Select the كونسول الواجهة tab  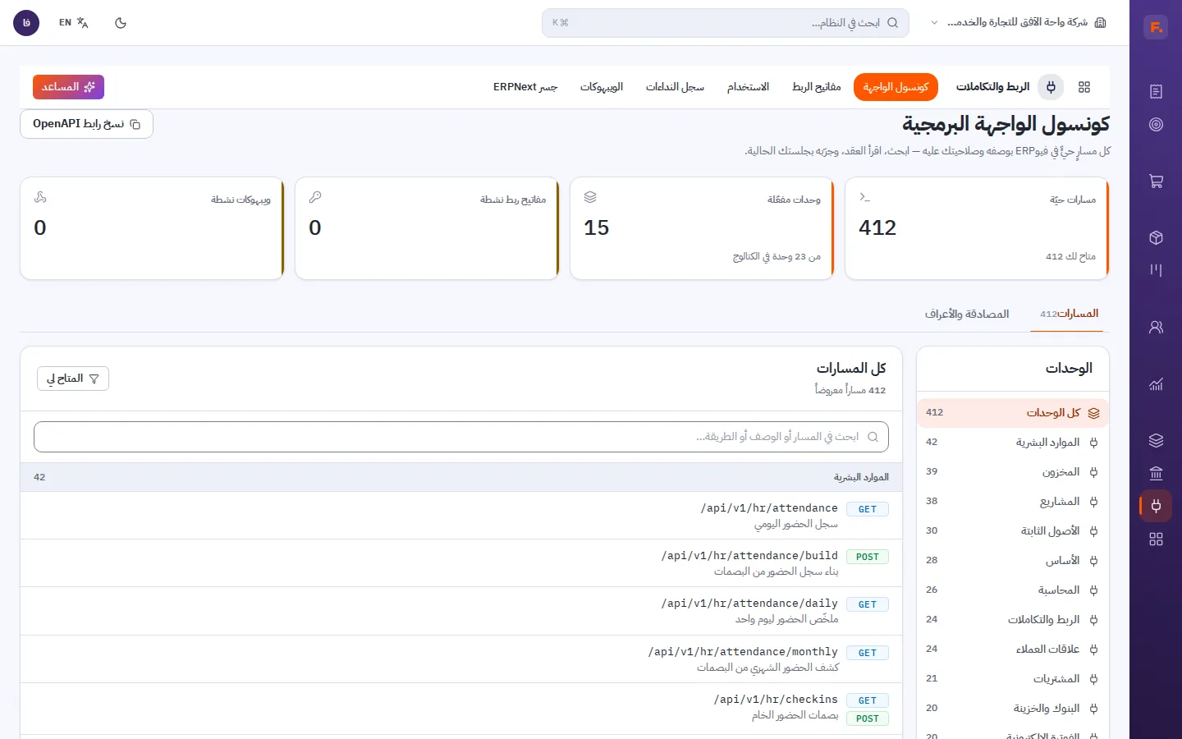point(896,87)
